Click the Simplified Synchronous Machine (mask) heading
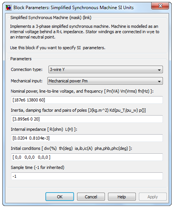The image size is (174, 209). [x=51, y=18]
